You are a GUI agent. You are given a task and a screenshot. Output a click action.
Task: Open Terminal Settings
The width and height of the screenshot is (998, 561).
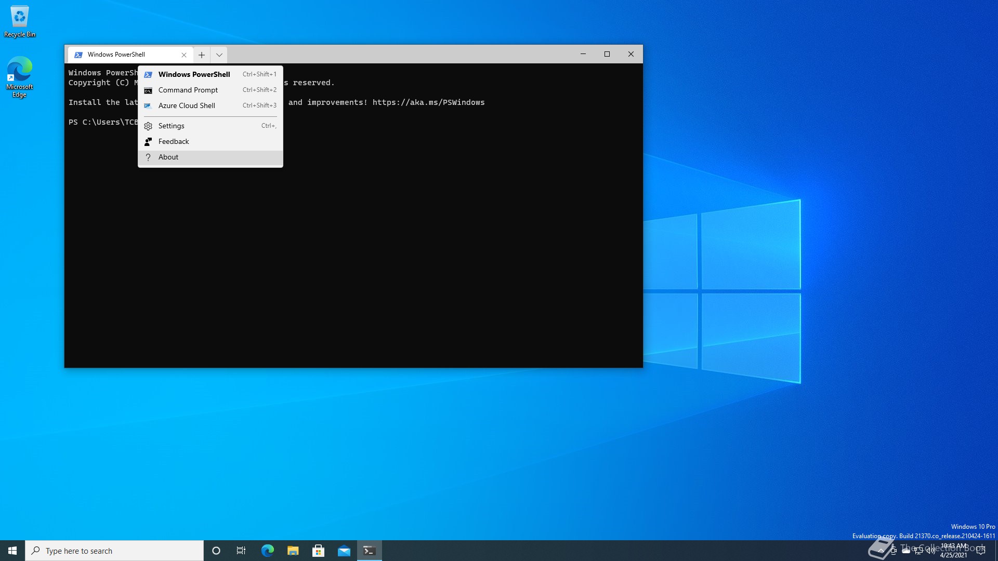(211, 126)
